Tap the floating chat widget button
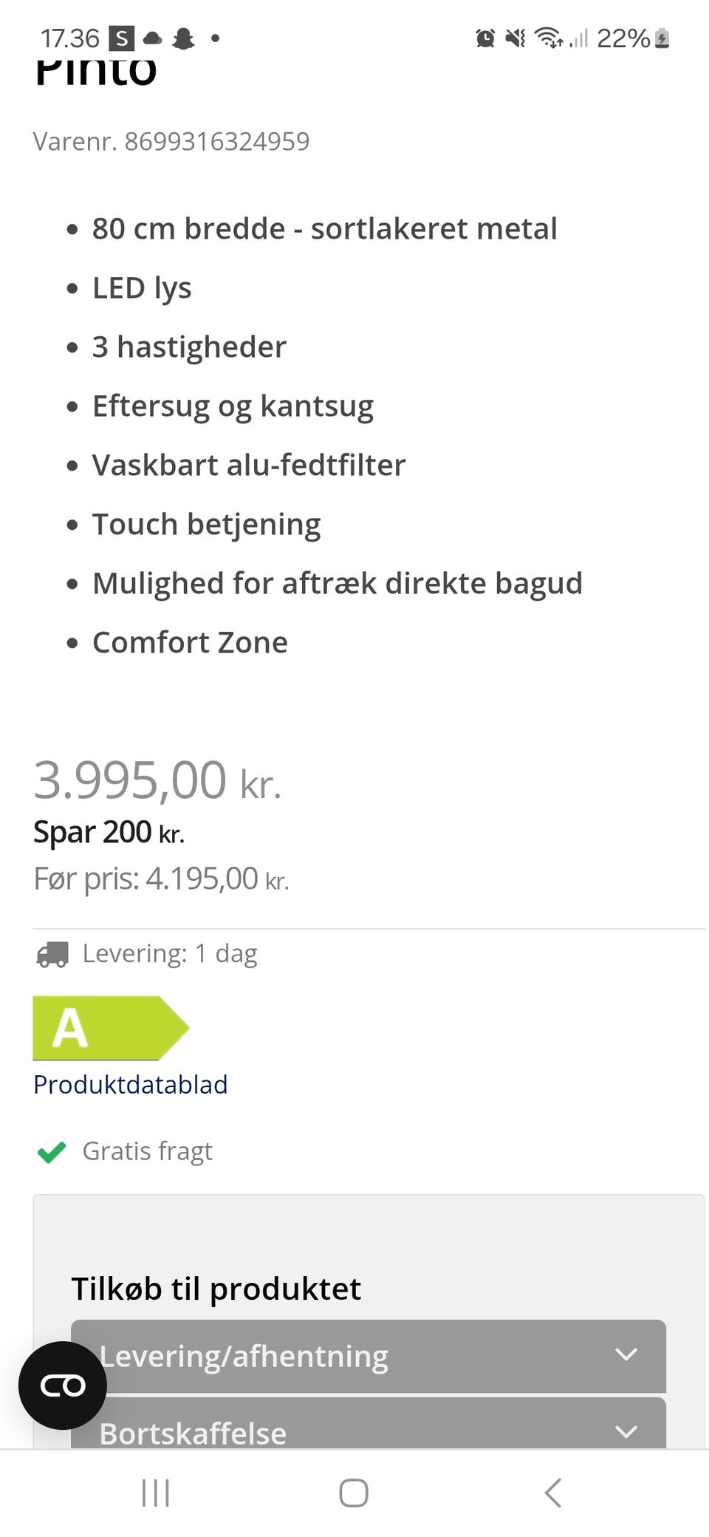The image size is (709, 1537). point(63,1386)
